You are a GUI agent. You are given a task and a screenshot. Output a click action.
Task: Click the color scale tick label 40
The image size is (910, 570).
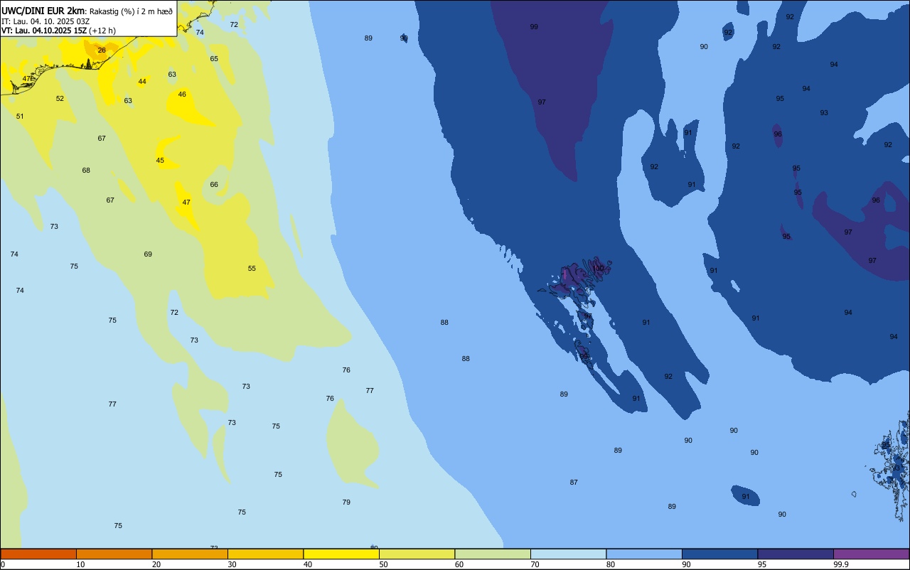tap(308, 564)
